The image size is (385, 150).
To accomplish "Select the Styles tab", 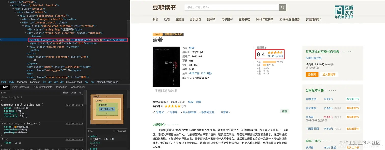I will pos(5,87).
